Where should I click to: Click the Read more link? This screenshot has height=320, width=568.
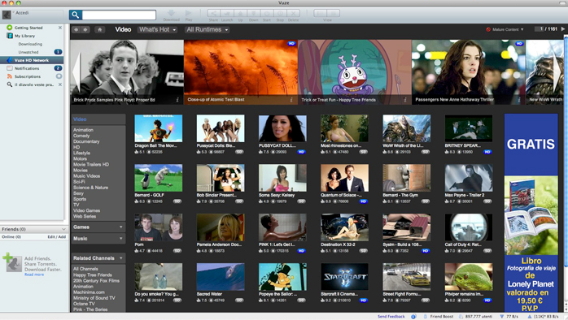tap(34, 275)
